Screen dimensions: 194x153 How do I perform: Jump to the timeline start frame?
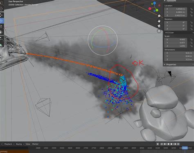(162, 144)
